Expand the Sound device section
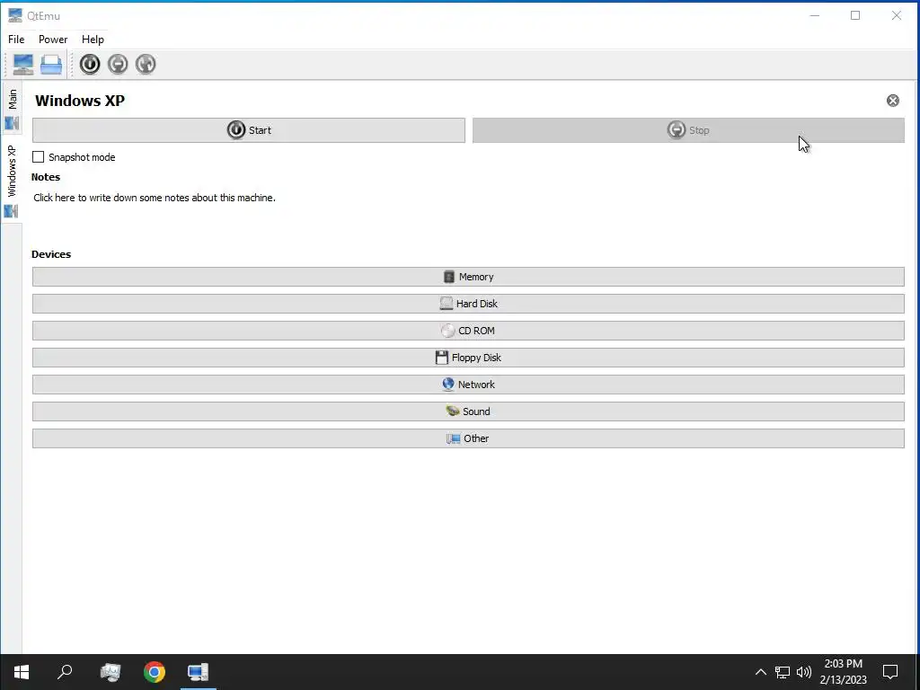920x690 pixels. click(468, 411)
